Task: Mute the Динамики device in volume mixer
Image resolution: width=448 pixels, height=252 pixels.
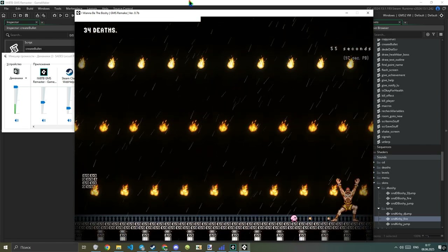Action: click(x=16, y=120)
